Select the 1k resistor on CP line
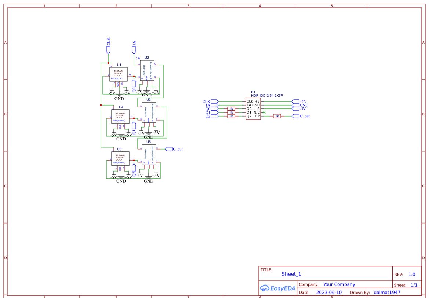The image size is (429, 298). point(277,116)
